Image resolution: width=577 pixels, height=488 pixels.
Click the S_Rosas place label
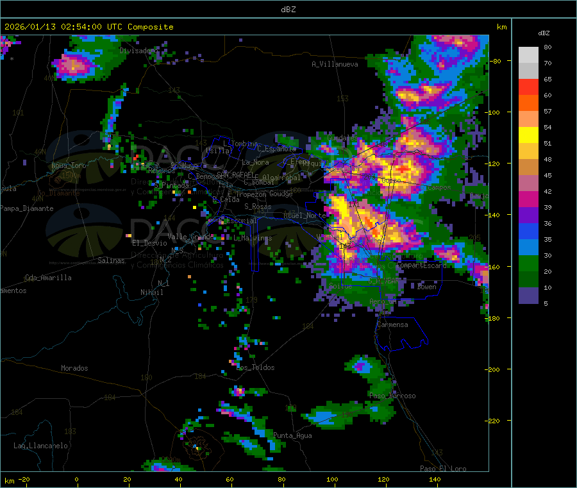click(258, 206)
